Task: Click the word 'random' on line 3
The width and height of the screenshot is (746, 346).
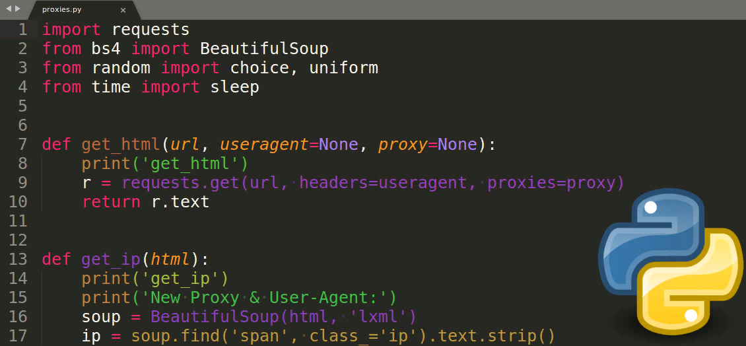Action: pos(121,68)
